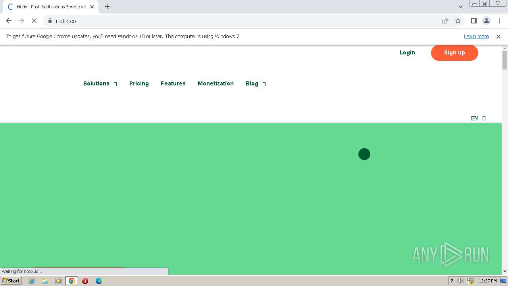Expand the Solutions menu
The width and height of the screenshot is (508, 286).
(100, 83)
